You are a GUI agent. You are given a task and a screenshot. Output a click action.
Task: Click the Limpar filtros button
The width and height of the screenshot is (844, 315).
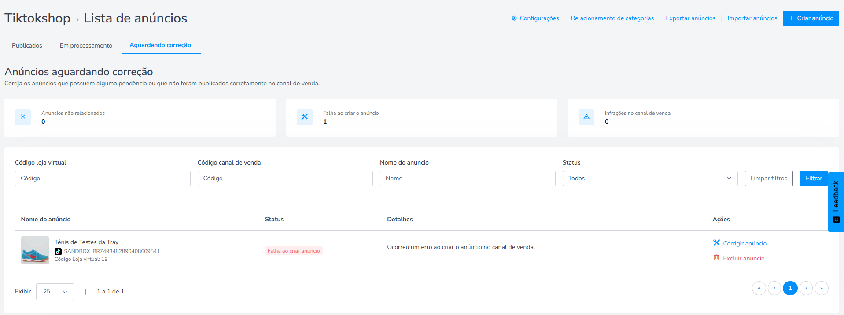(x=769, y=178)
